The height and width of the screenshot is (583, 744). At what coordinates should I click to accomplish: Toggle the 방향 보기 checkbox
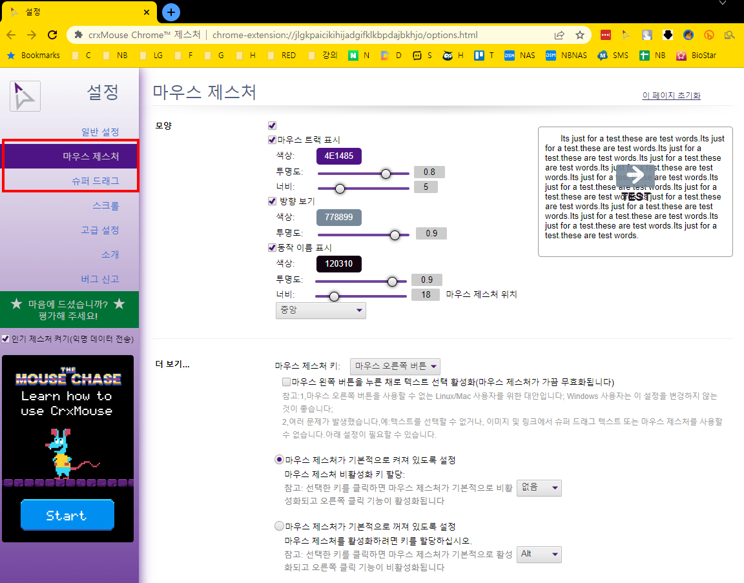pyautogui.click(x=272, y=201)
